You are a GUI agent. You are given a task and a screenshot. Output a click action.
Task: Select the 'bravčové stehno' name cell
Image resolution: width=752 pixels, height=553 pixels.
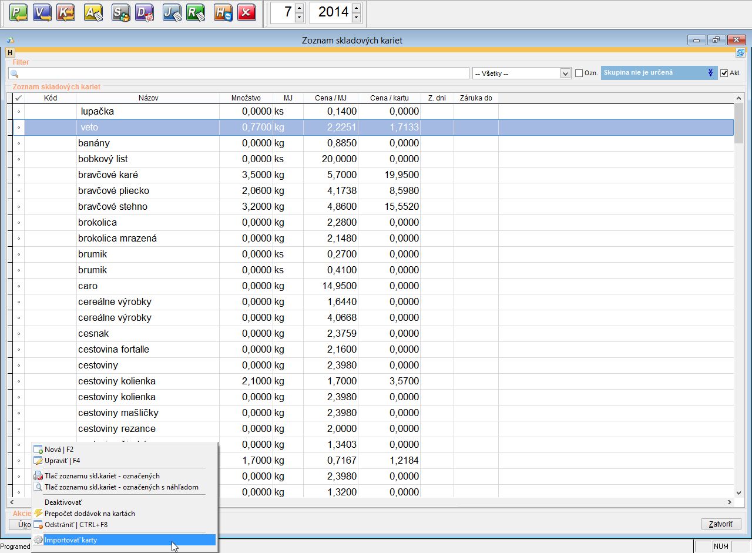tap(113, 206)
